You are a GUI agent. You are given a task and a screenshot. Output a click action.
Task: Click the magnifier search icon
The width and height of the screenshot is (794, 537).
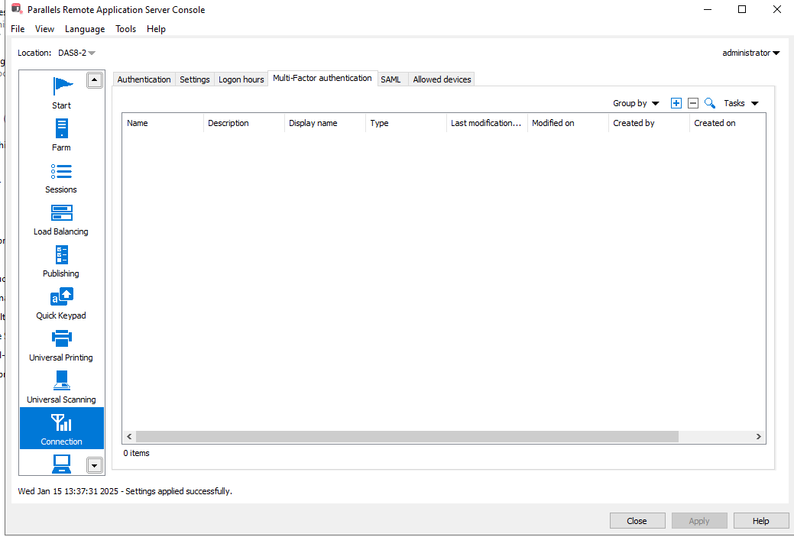[710, 103]
